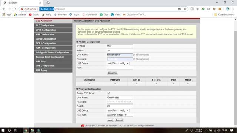Open Portal Configuration menu item
Viewport: 237px width, 133px height.
[53, 39]
